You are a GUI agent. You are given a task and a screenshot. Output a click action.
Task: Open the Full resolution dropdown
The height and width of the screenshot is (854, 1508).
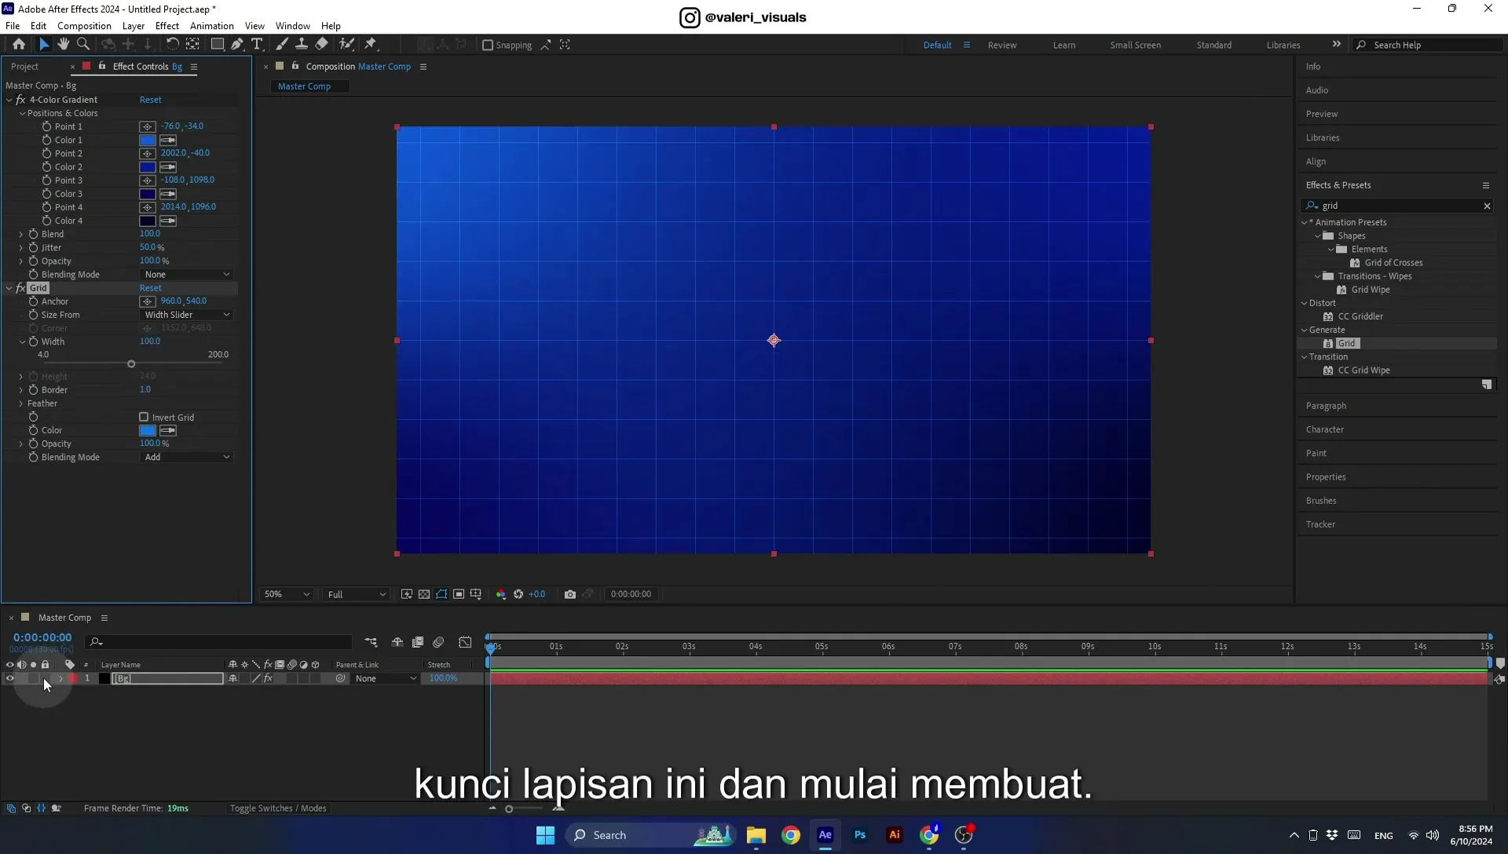tap(357, 594)
